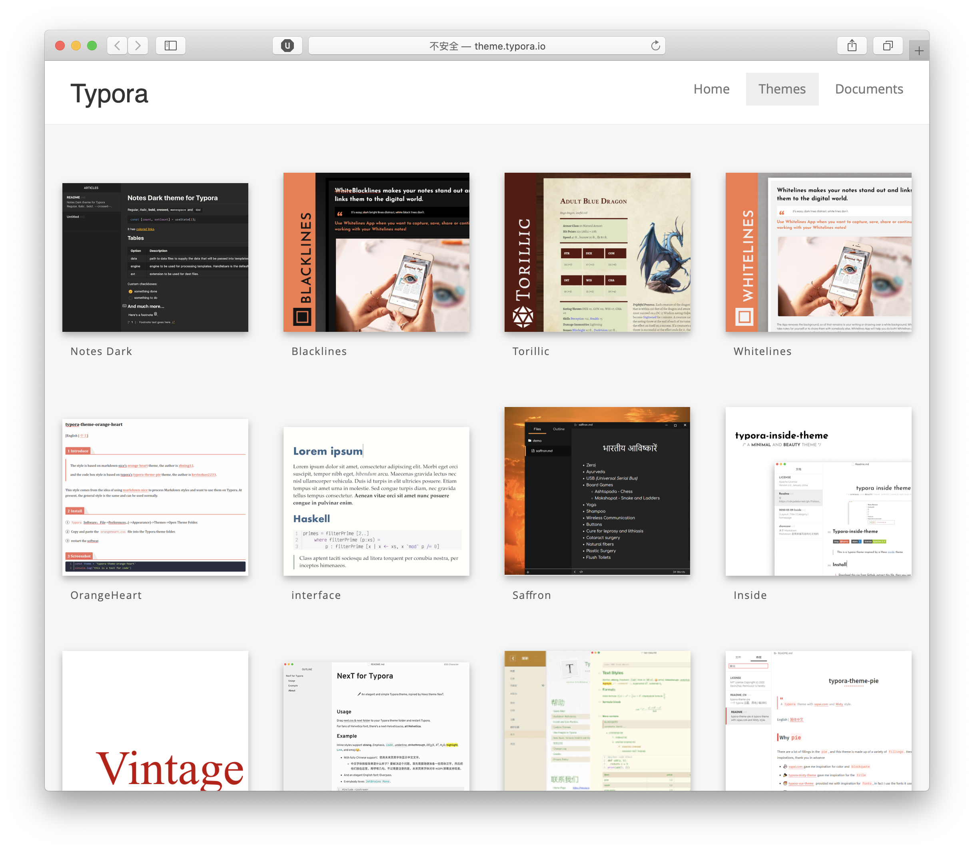
Task: Go to the Home nav tab
Action: coord(711,89)
